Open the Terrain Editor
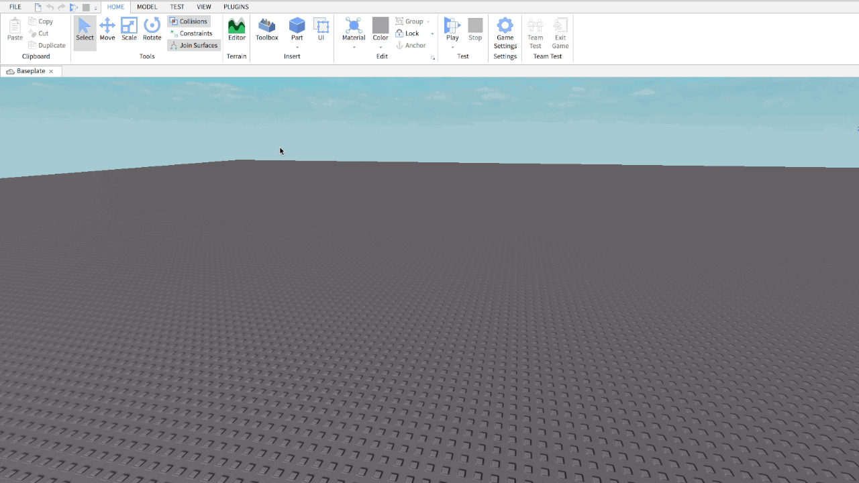This screenshot has height=483, width=859. point(237,30)
